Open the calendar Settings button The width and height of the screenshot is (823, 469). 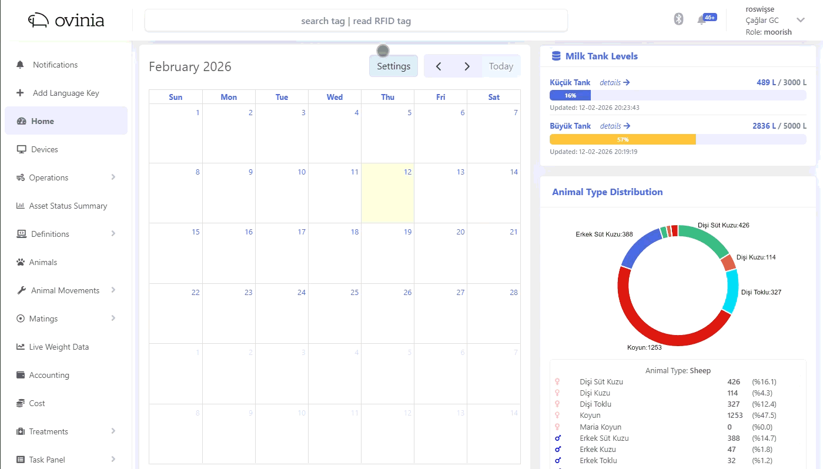pyautogui.click(x=393, y=66)
